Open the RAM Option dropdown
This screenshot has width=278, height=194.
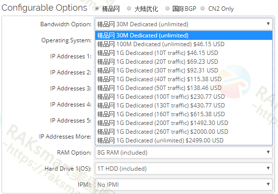(184, 152)
